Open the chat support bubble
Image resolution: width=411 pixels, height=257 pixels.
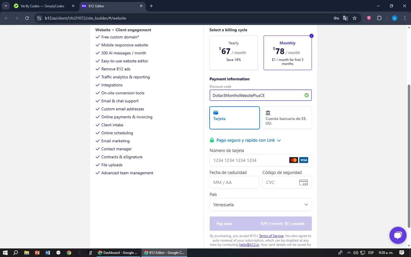pos(398,235)
